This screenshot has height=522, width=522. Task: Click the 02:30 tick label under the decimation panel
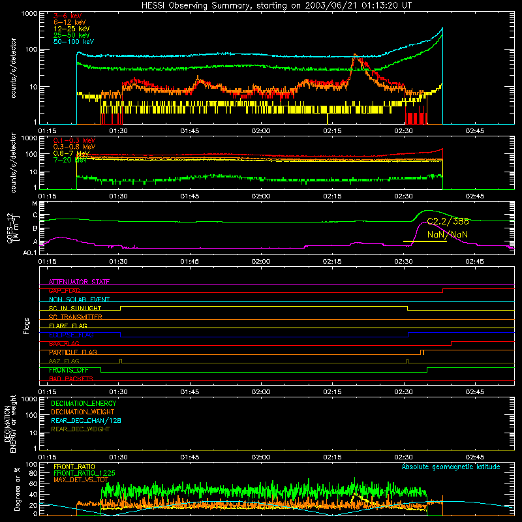point(403,457)
